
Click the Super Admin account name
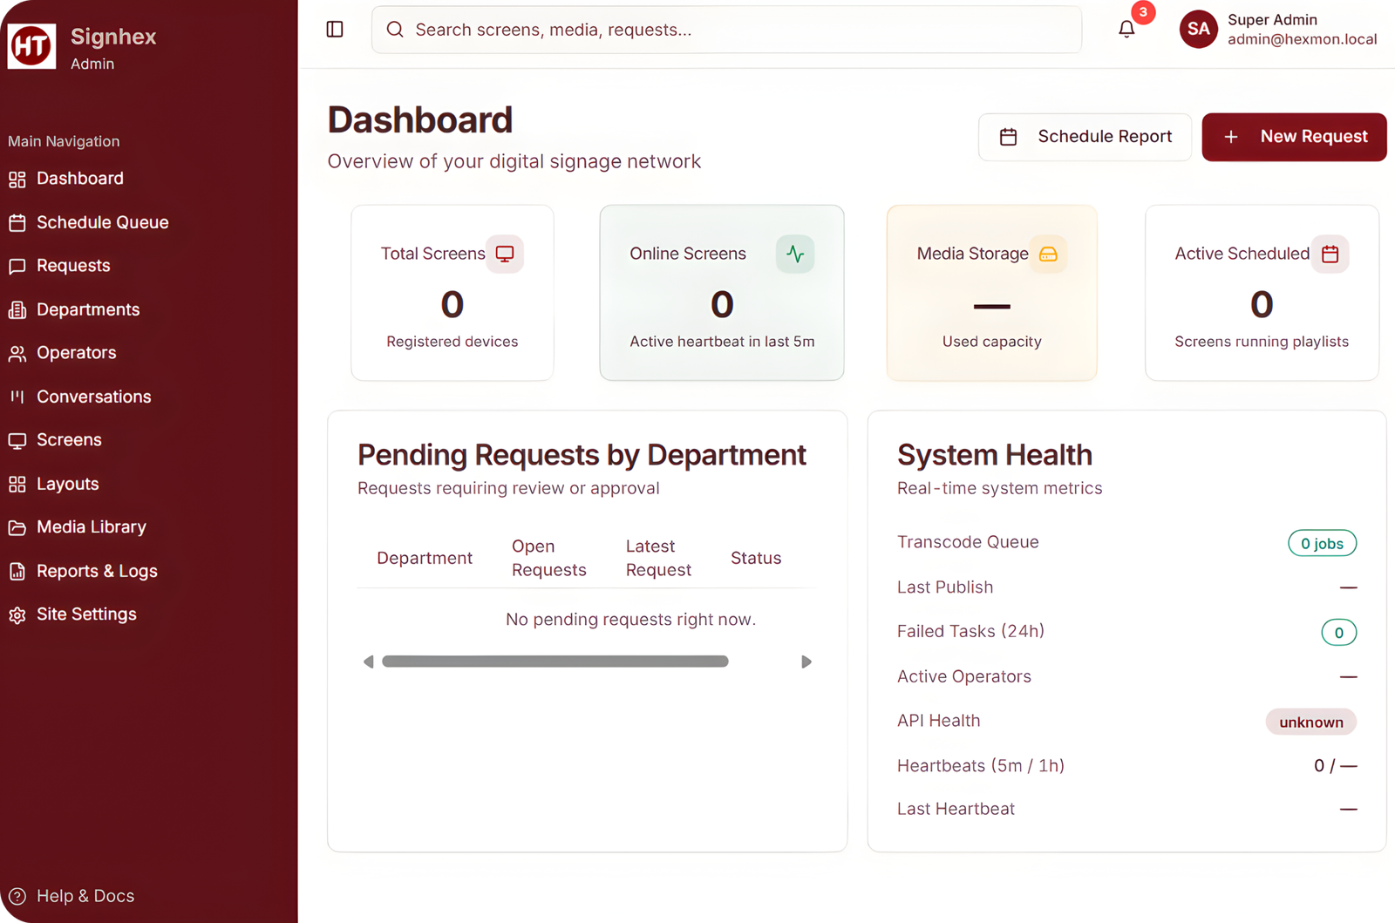pyautogui.click(x=1272, y=20)
